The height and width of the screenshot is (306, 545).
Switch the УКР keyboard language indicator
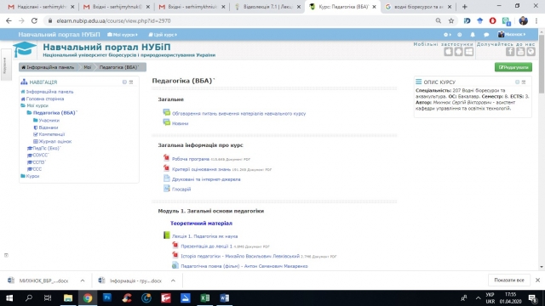click(490, 298)
